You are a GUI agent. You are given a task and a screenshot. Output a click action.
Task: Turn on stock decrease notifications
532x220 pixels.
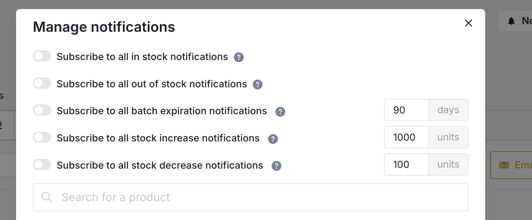(42, 164)
